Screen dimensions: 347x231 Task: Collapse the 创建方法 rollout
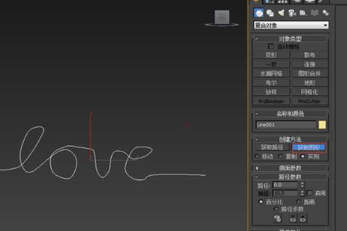click(290, 139)
